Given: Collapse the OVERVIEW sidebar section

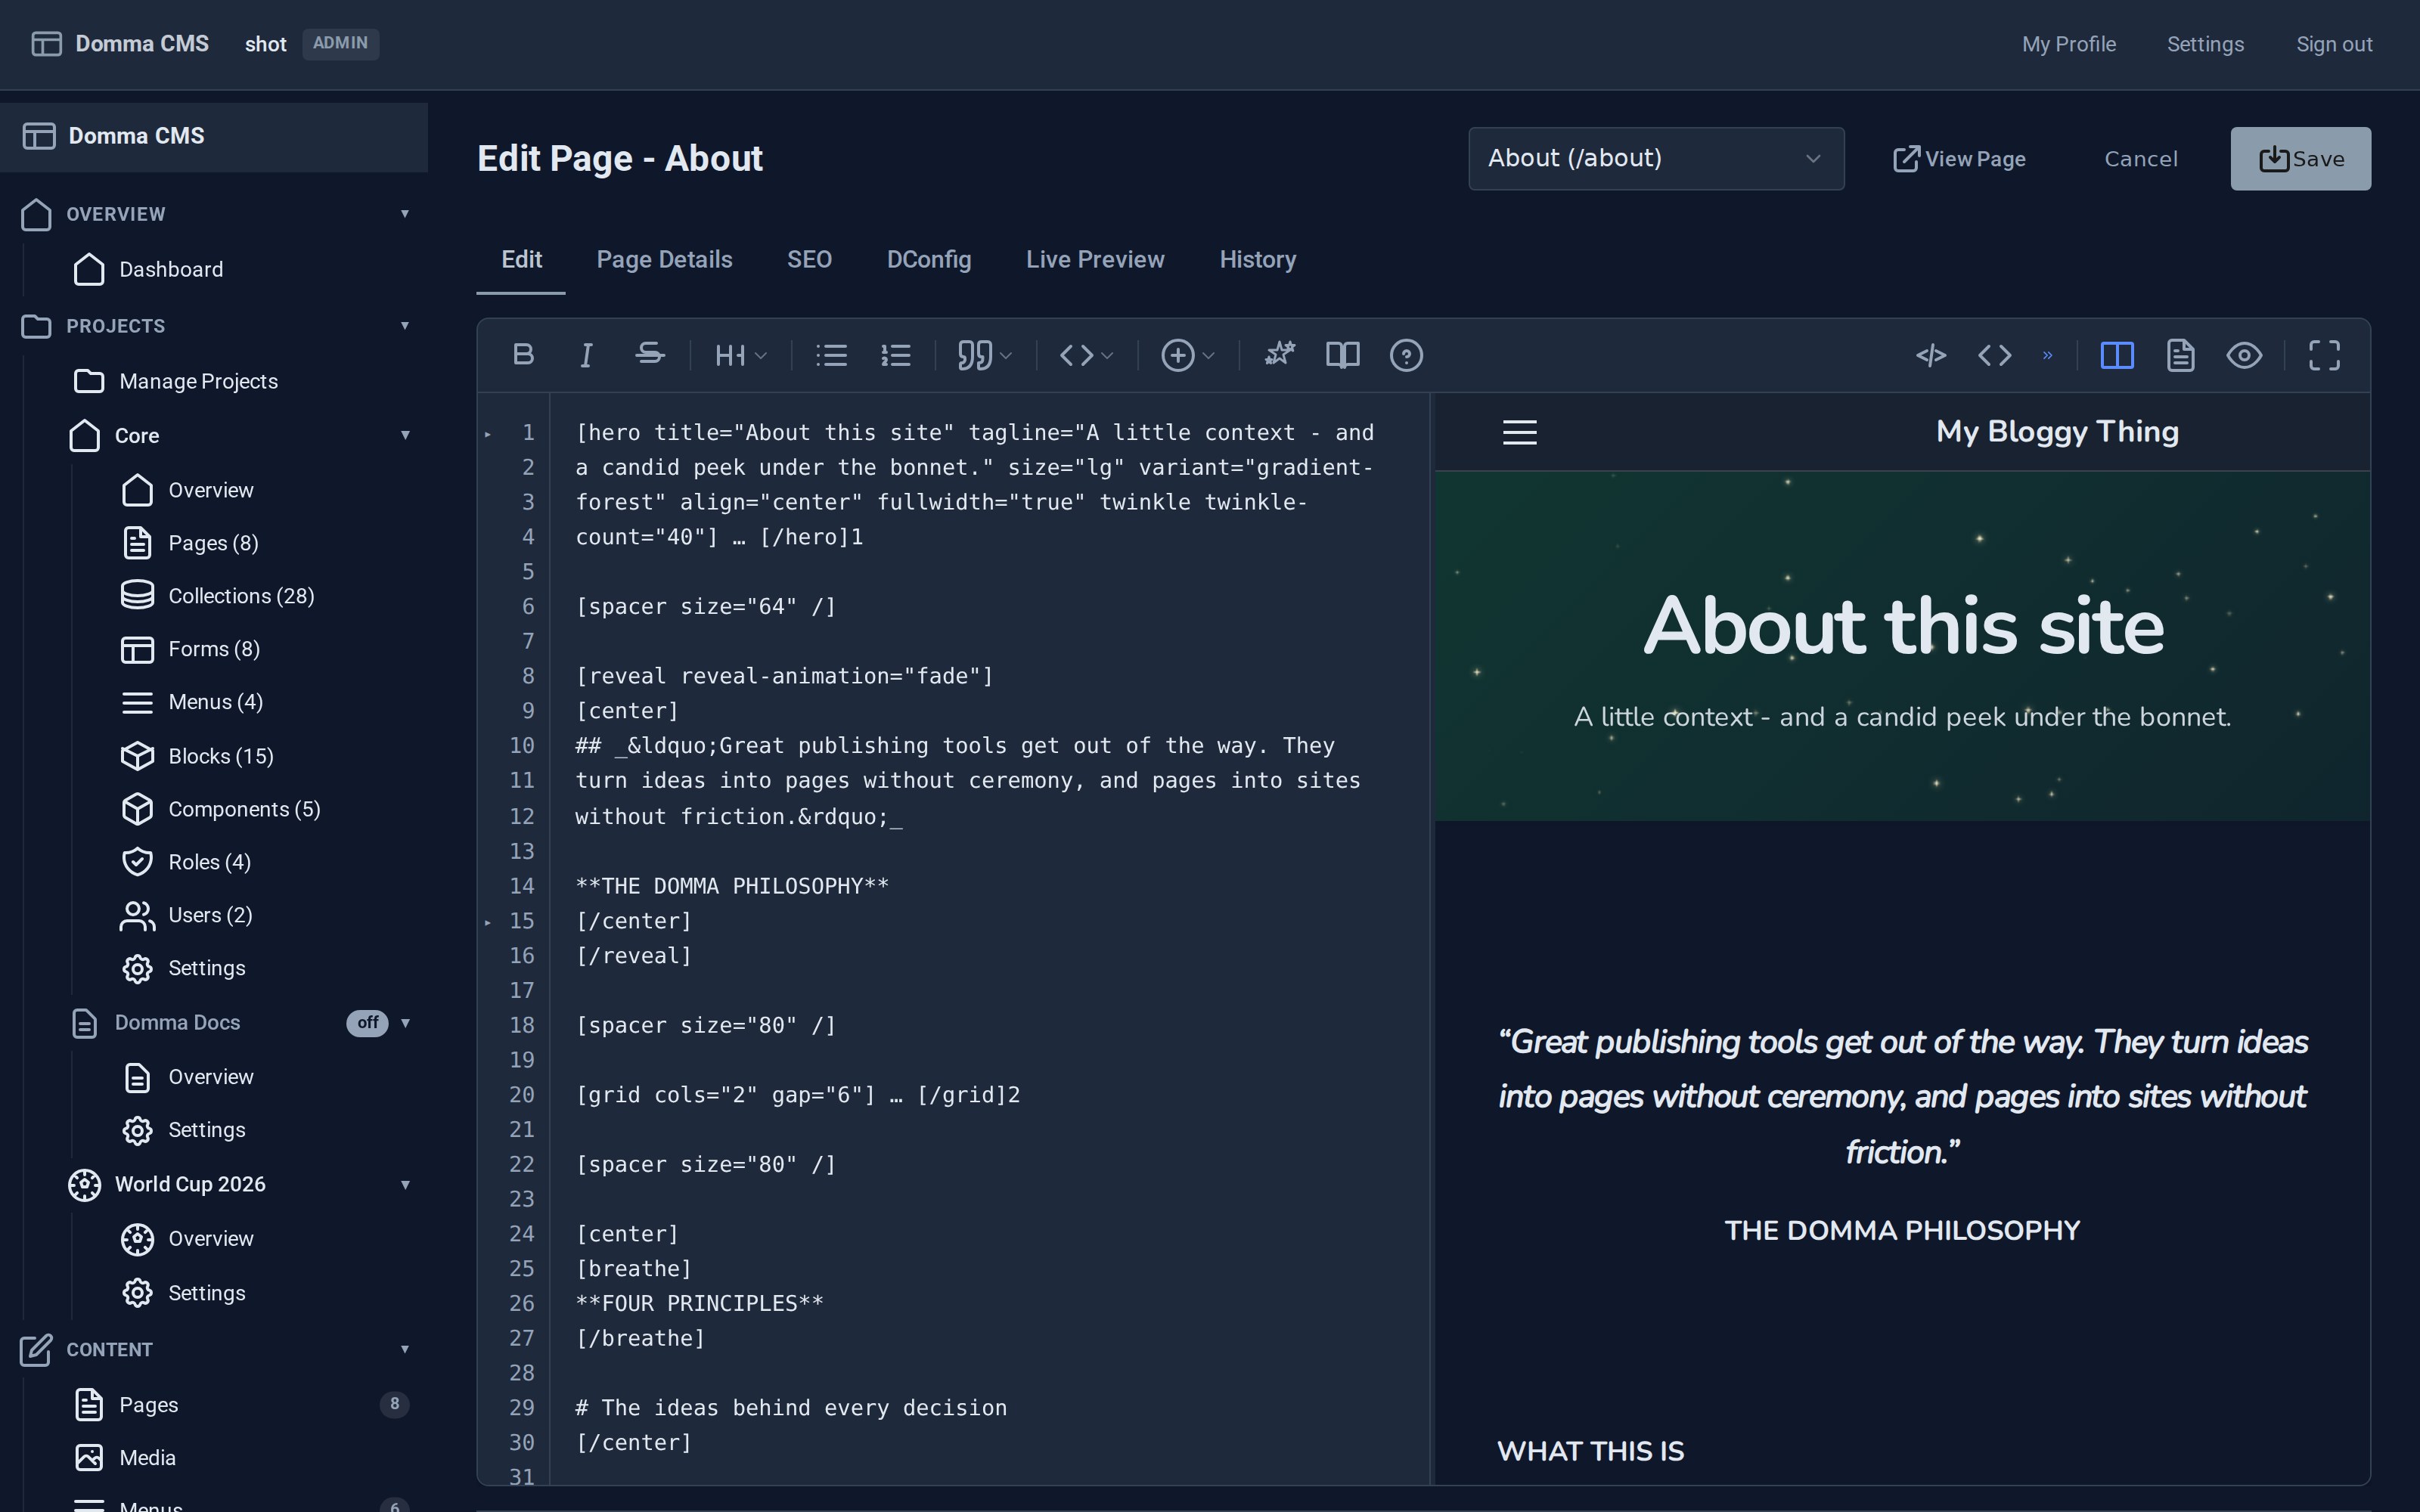Looking at the screenshot, I should (x=405, y=214).
